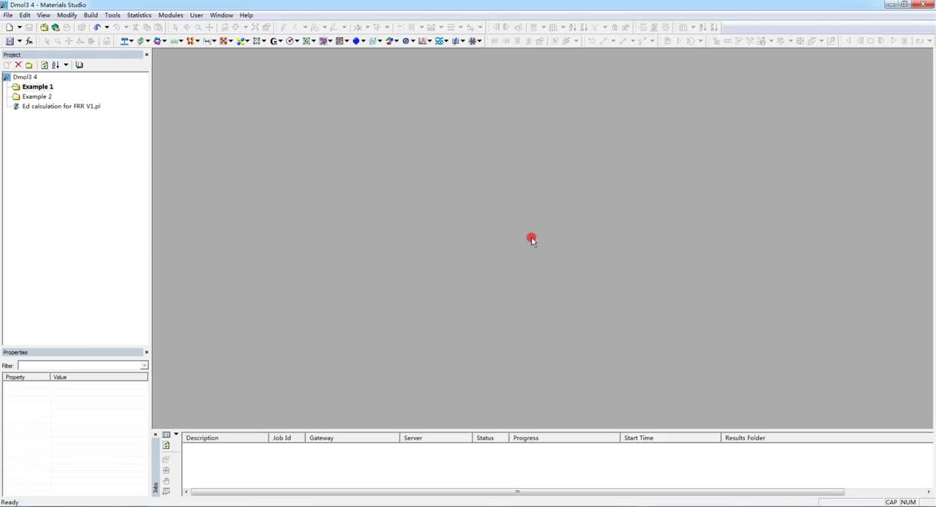The image size is (936, 507).
Task: Open the dropdown beside the blue sphere module icon
Action: (363, 41)
